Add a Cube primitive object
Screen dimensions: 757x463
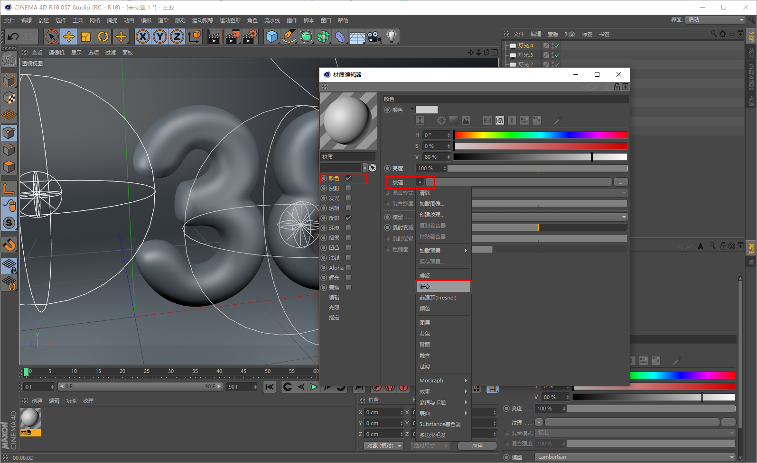pos(272,36)
